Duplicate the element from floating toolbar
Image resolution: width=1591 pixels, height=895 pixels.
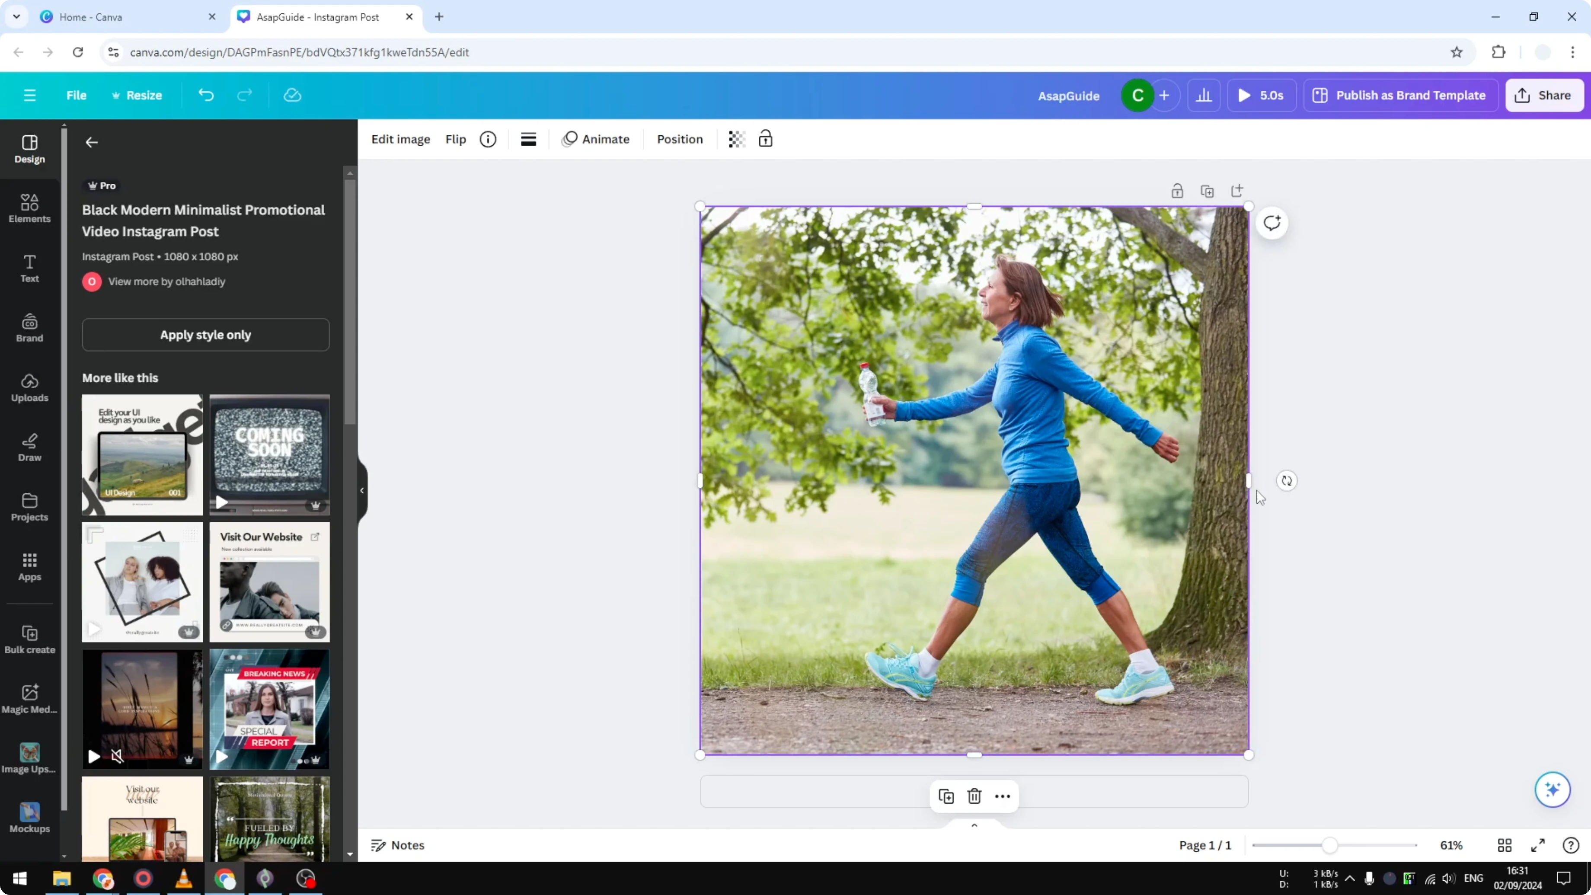pyautogui.click(x=946, y=796)
